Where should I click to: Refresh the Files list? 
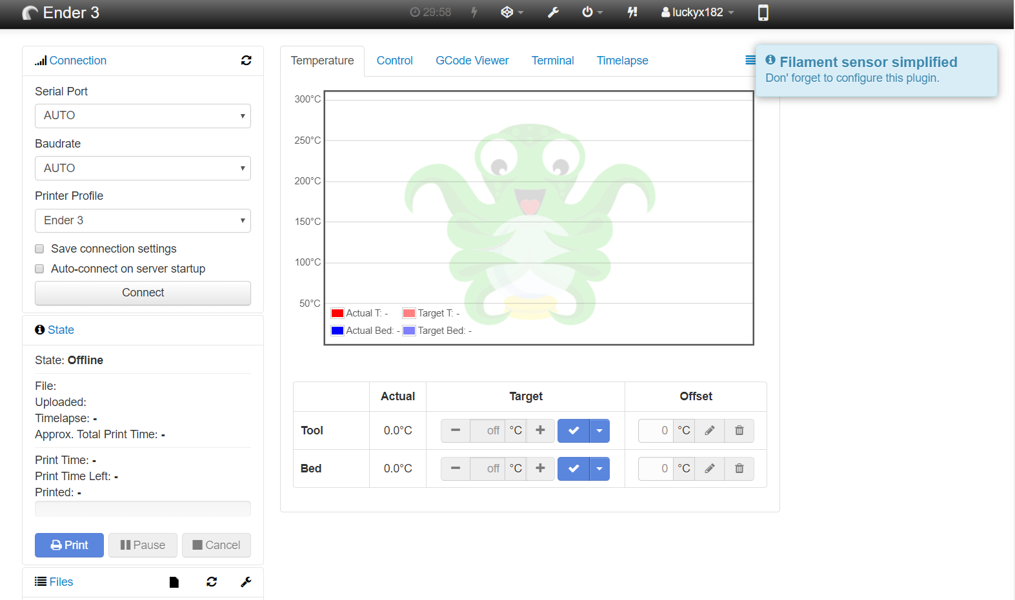point(212,582)
